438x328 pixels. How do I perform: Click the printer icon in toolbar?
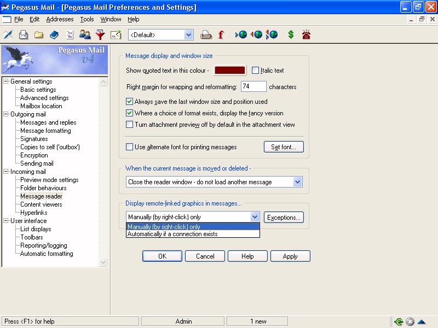[x=206, y=35]
